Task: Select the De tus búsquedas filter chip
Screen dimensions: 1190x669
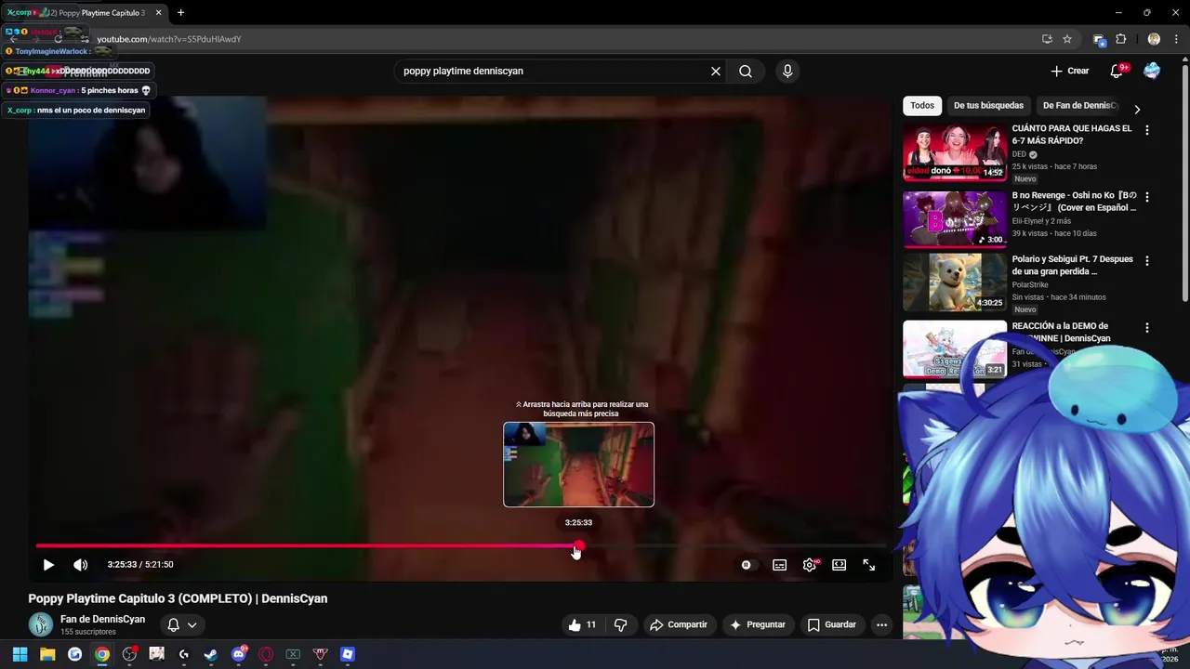Action: click(x=988, y=106)
